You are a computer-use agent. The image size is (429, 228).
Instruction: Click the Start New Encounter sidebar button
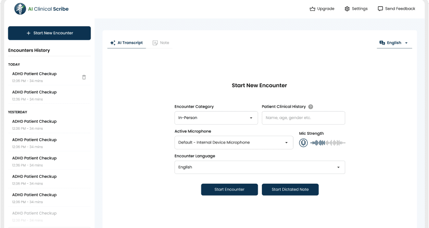click(x=50, y=33)
